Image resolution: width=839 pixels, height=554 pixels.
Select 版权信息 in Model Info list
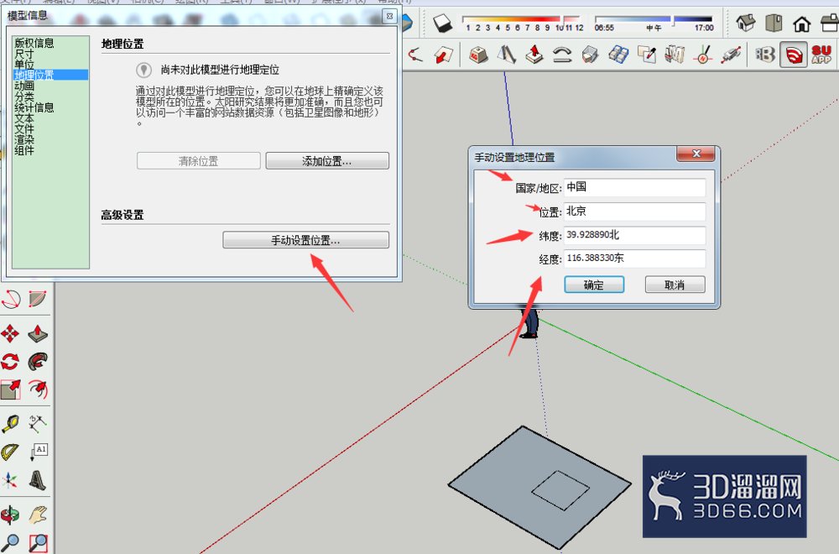(x=34, y=43)
